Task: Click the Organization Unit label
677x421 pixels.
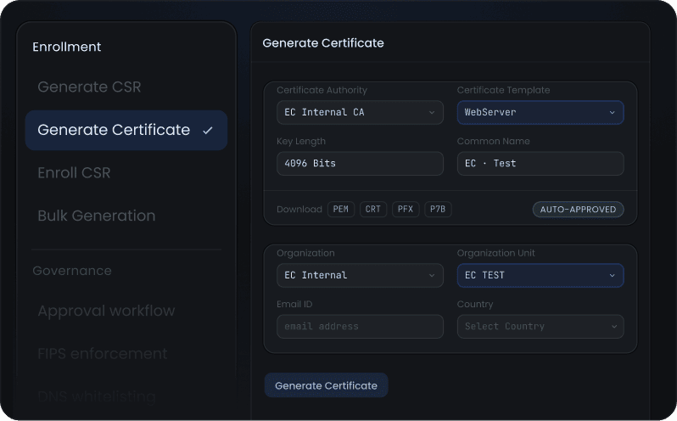Action: pos(495,253)
